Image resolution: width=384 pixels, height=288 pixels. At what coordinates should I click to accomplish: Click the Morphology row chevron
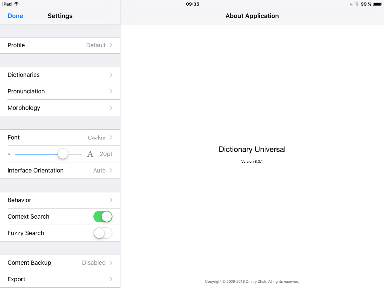(x=111, y=108)
